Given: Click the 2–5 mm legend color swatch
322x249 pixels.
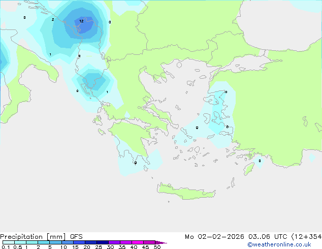Looking at the screenshot, I should [x=44, y=242].
